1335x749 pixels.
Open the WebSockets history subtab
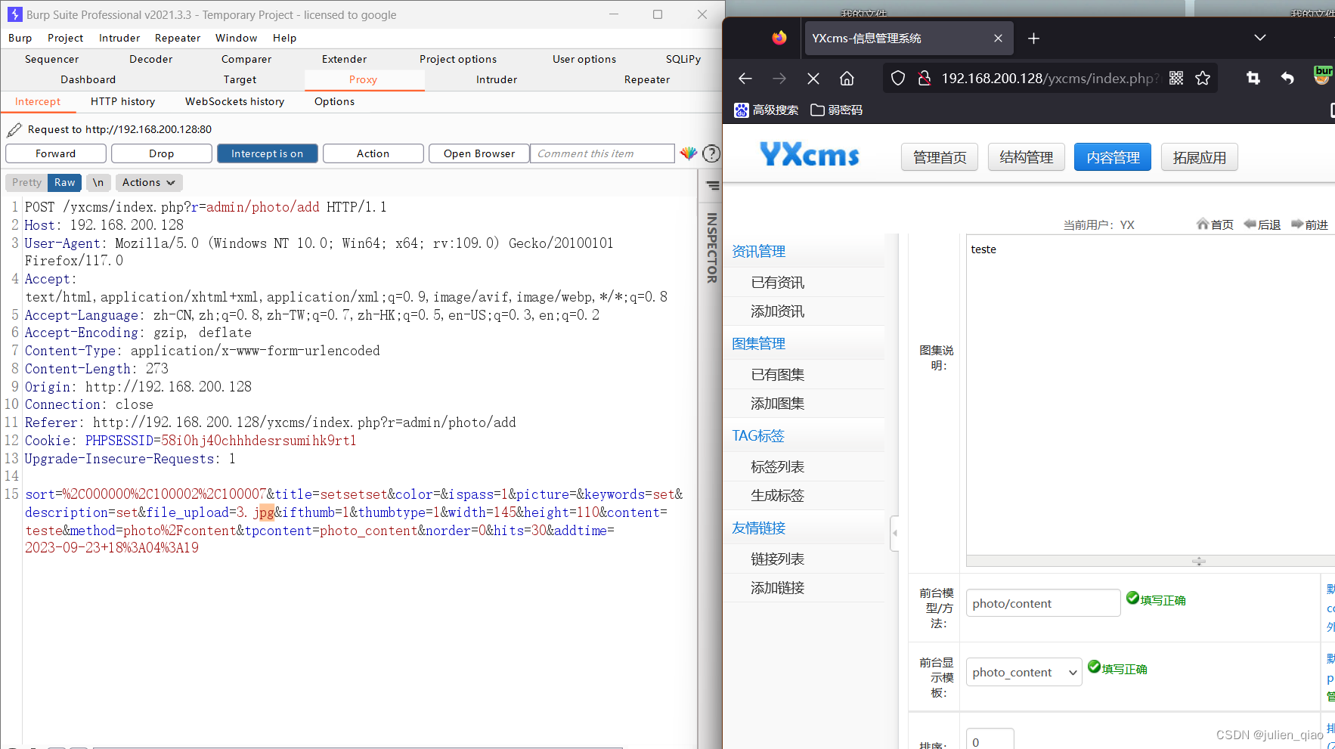click(235, 101)
